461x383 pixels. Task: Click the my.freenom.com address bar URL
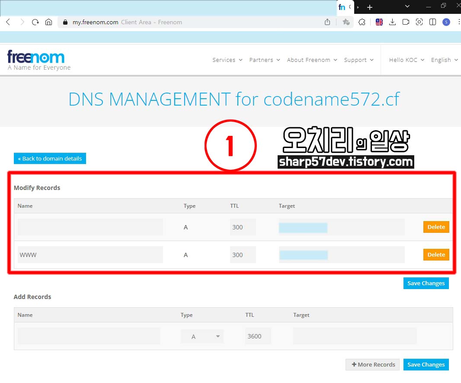click(95, 22)
